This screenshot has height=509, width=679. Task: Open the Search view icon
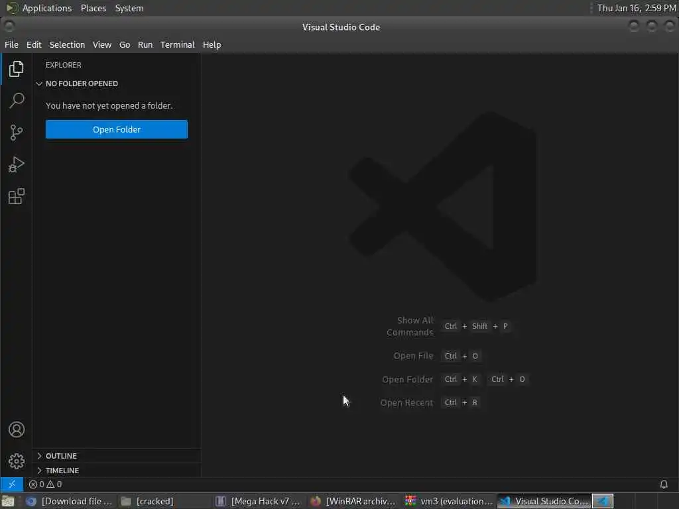point(16,101)
